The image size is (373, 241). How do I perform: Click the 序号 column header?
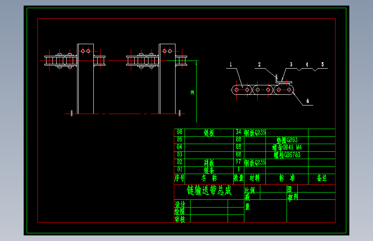179,178
